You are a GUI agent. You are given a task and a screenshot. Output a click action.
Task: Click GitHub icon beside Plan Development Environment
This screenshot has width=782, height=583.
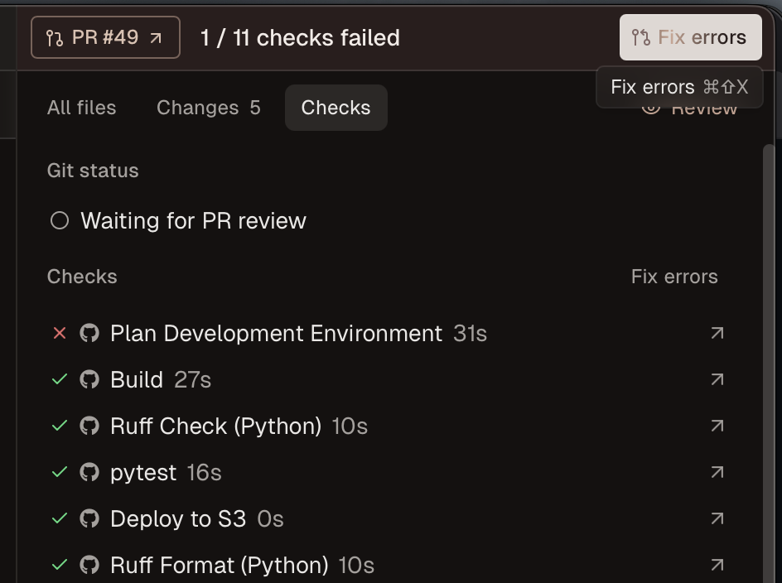pyautogui.click(x=89, y=333)
